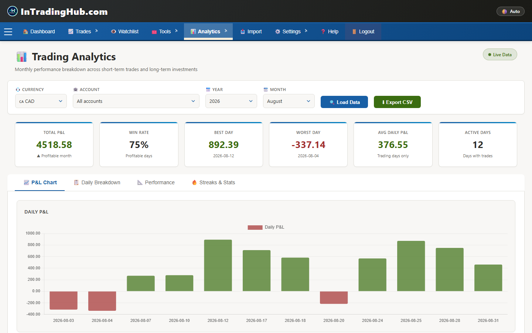Viewport: 532px width, 333px height.
Task: Click the year label calendar icon
Action: tap(208, 90)
